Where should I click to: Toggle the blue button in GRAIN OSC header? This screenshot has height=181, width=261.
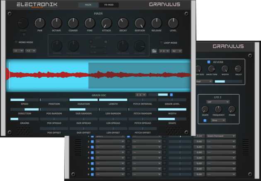point(171,95)
